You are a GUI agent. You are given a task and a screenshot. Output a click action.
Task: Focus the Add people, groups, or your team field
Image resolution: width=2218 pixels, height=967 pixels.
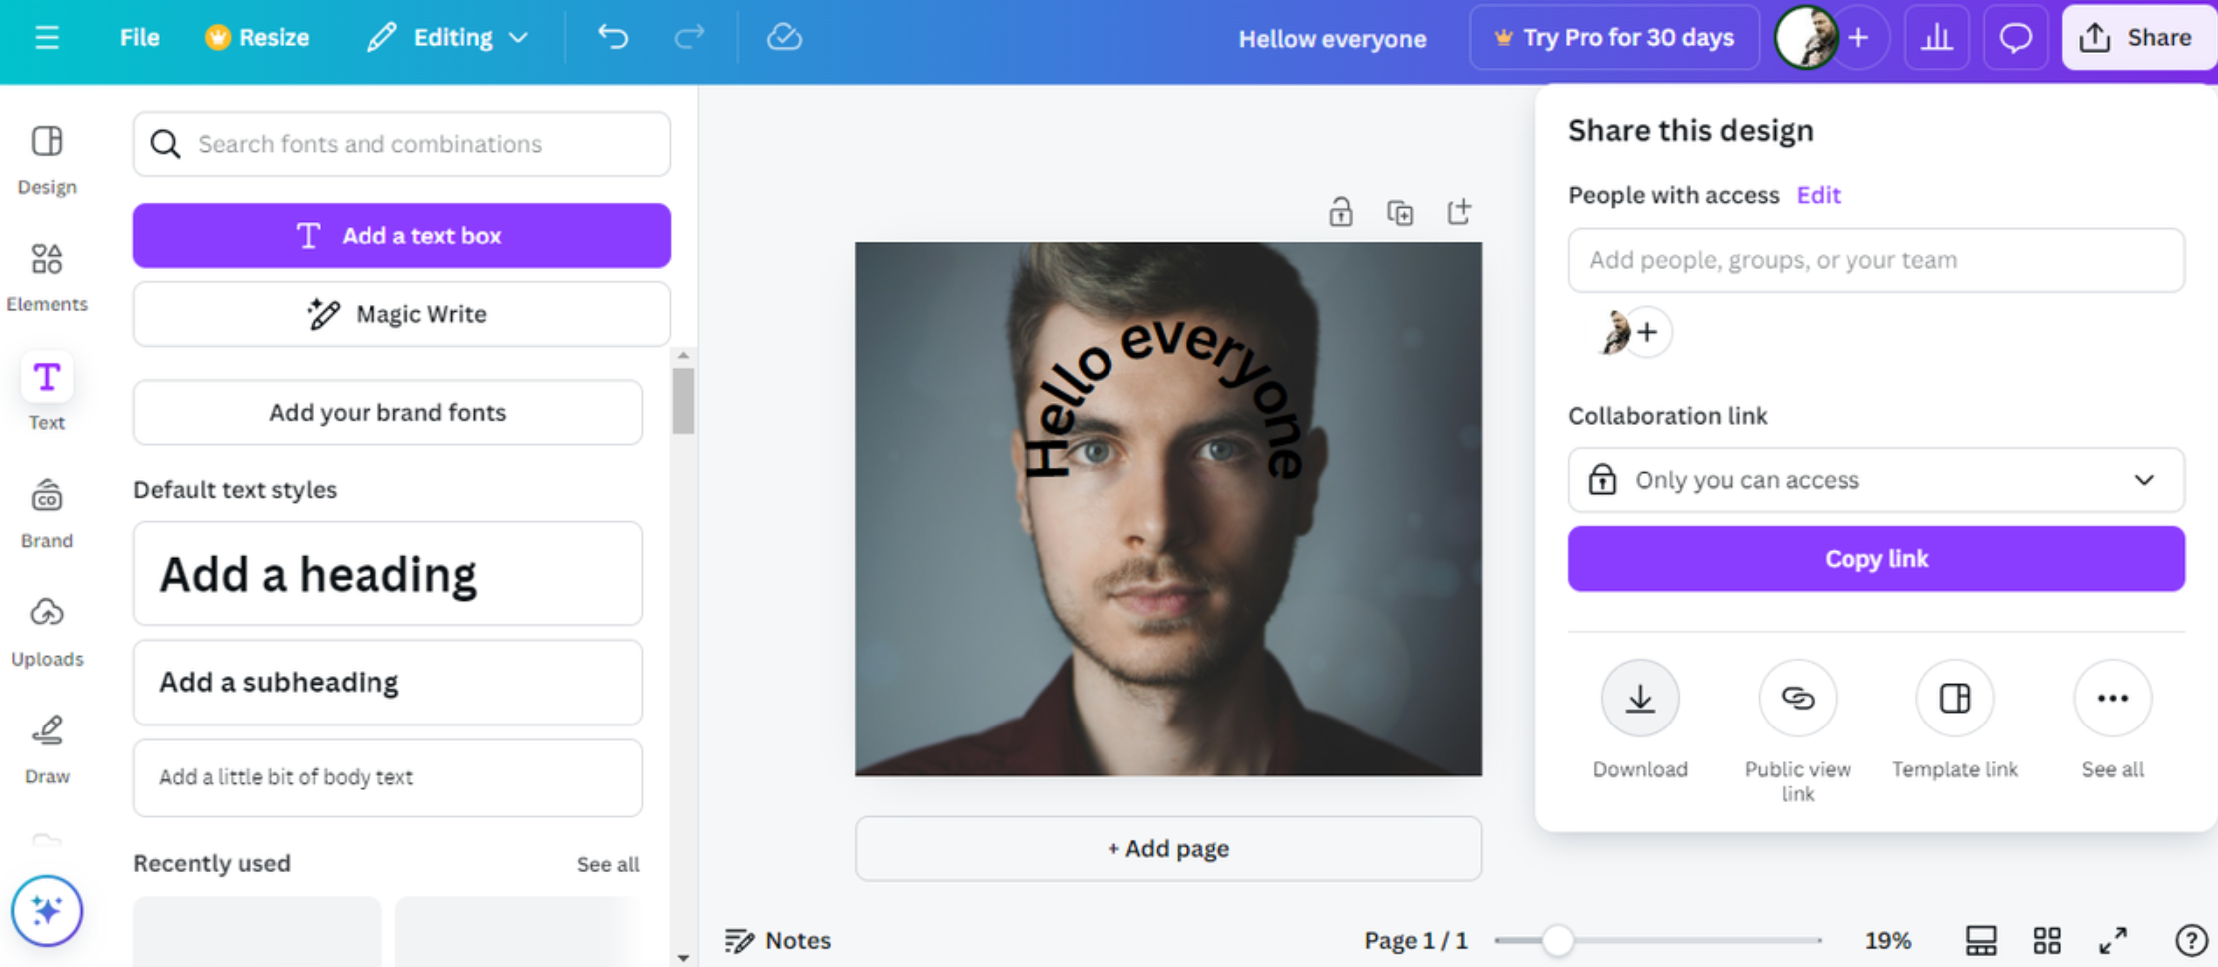click(x=1875, y=260)
